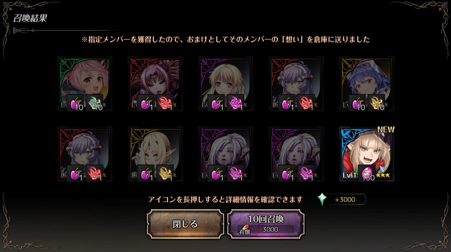Tap the 10回召喚 summon button
The width and height of the screenshot is (451, 252).
(x=266, y=224)
